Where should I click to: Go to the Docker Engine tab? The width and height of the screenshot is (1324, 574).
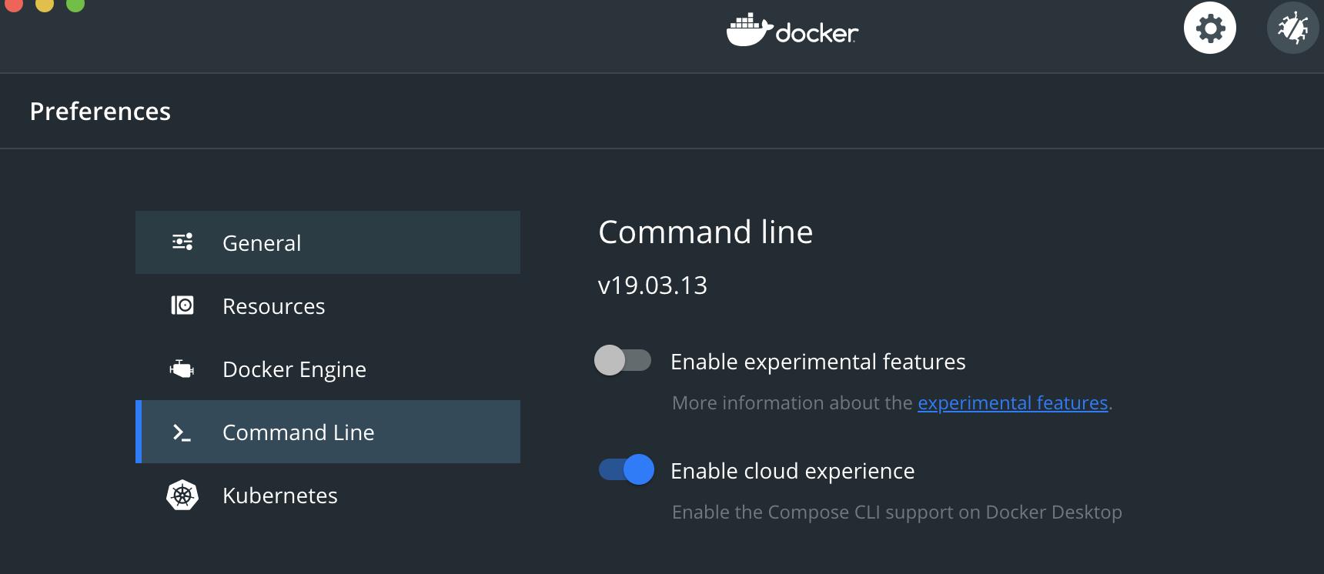294,369
